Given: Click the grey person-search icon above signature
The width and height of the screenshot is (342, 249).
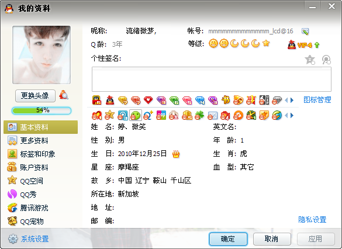Looking at the screenshot, I should click(327, 60).
